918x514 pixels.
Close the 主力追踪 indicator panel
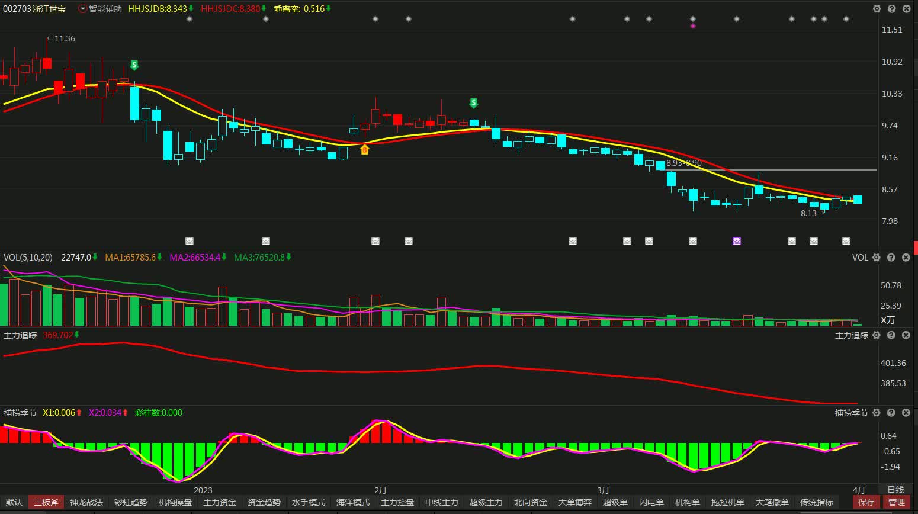click(x=906, y=335)
